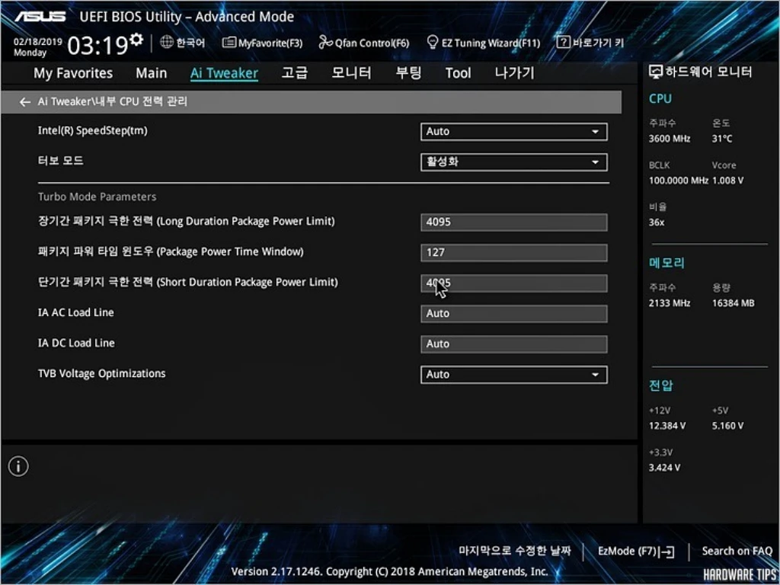
Task: Click the settings gear icon beside the clock
Action: pyautogui.click(x=137, y=40)
